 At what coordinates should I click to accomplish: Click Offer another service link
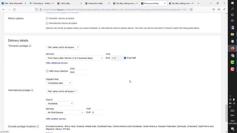click(x=56, y=119)
